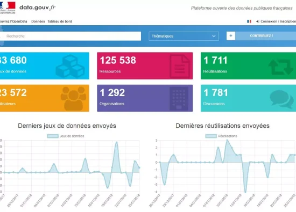The width and height of the screenshot is (296, 212).
Task: Click the cubes icon on datasets tile
Action: tap(70, 66)
